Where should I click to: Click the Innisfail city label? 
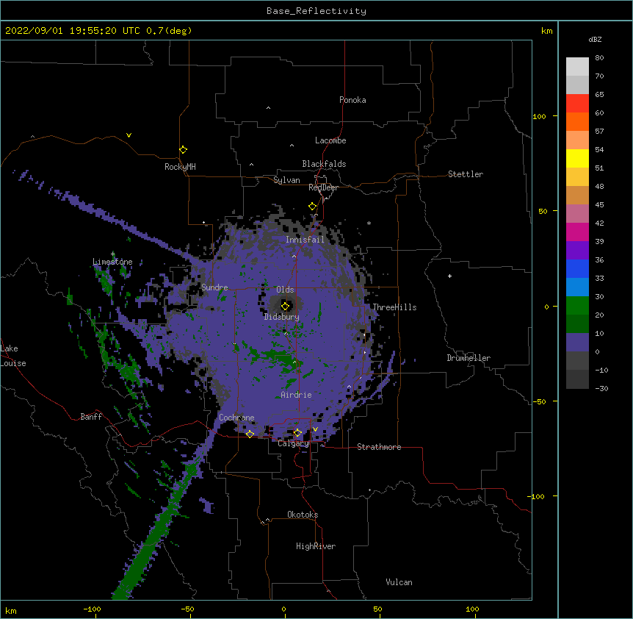pyautogui.click(x=305, y=240)
